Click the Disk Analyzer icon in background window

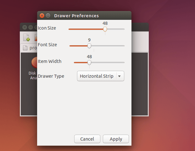coord(34,63)
